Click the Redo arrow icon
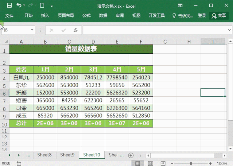233x166 pixels. pos(31,5)
